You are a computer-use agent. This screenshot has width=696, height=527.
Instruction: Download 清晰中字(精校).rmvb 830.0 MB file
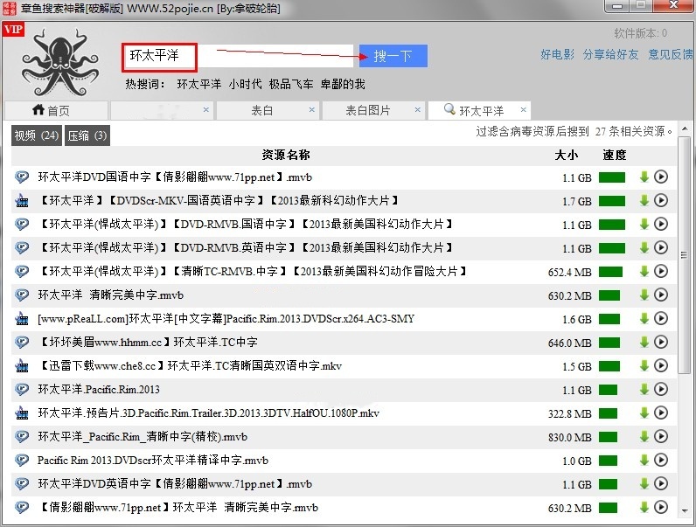point(644,436)
